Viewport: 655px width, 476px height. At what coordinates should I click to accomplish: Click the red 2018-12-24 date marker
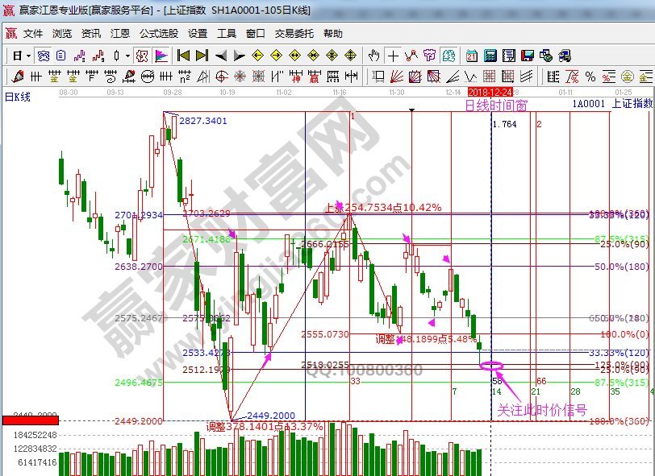click(x=490, y=93)
